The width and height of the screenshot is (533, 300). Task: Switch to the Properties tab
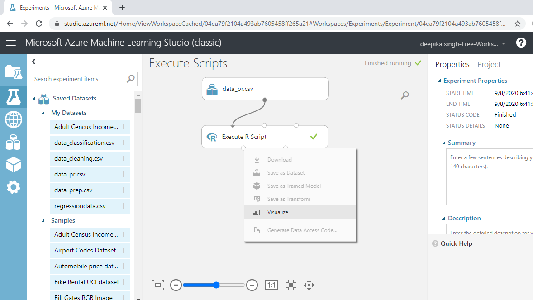[452, 64]
